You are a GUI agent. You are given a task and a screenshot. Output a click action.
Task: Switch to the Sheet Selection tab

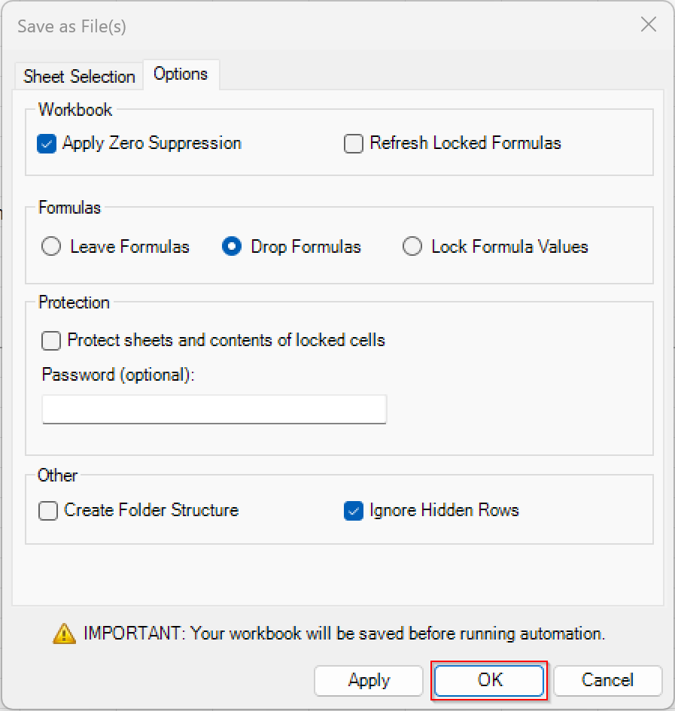(79, 76)
